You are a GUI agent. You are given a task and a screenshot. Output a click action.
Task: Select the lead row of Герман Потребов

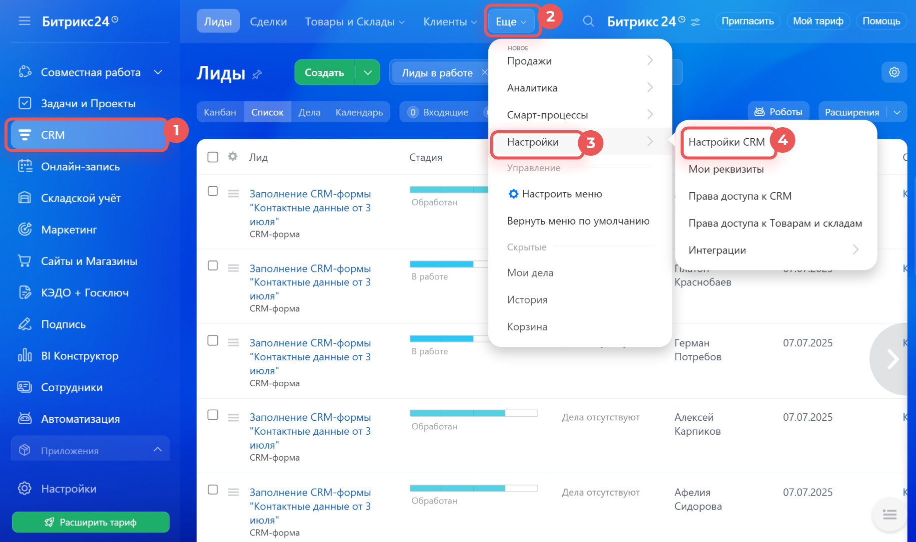(213, 340)
